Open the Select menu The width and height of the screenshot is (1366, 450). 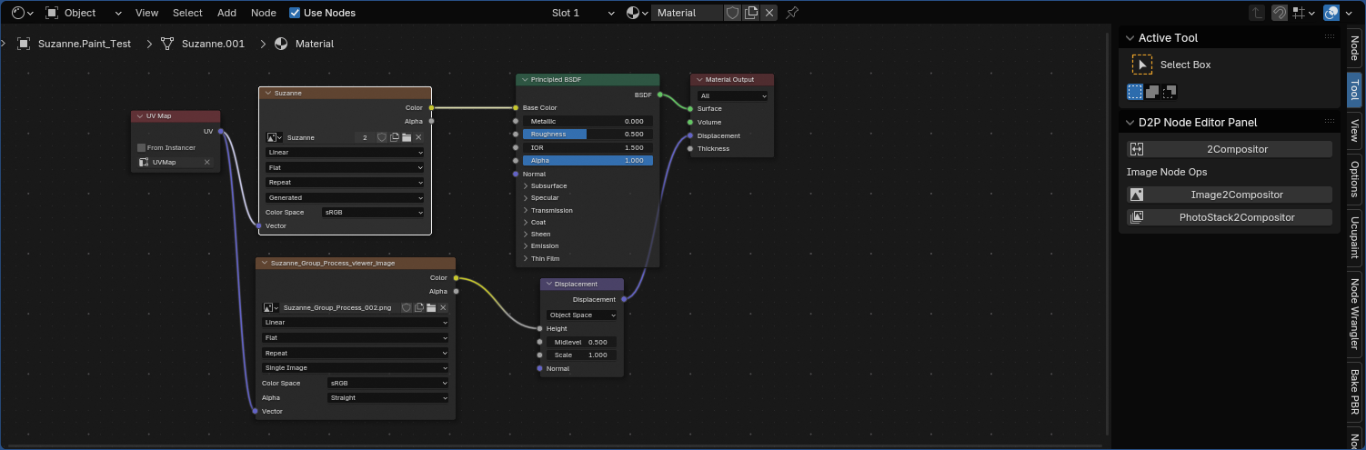click(x=187, y=13)
